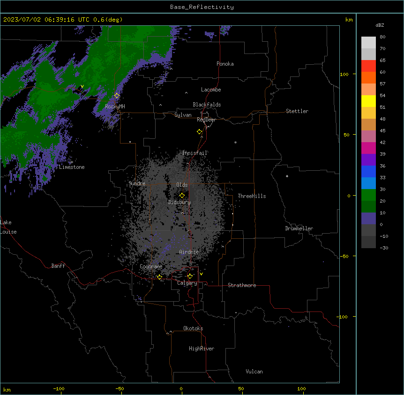Select the Lacombe city label

pyautogui.click(x=211, y=90)
